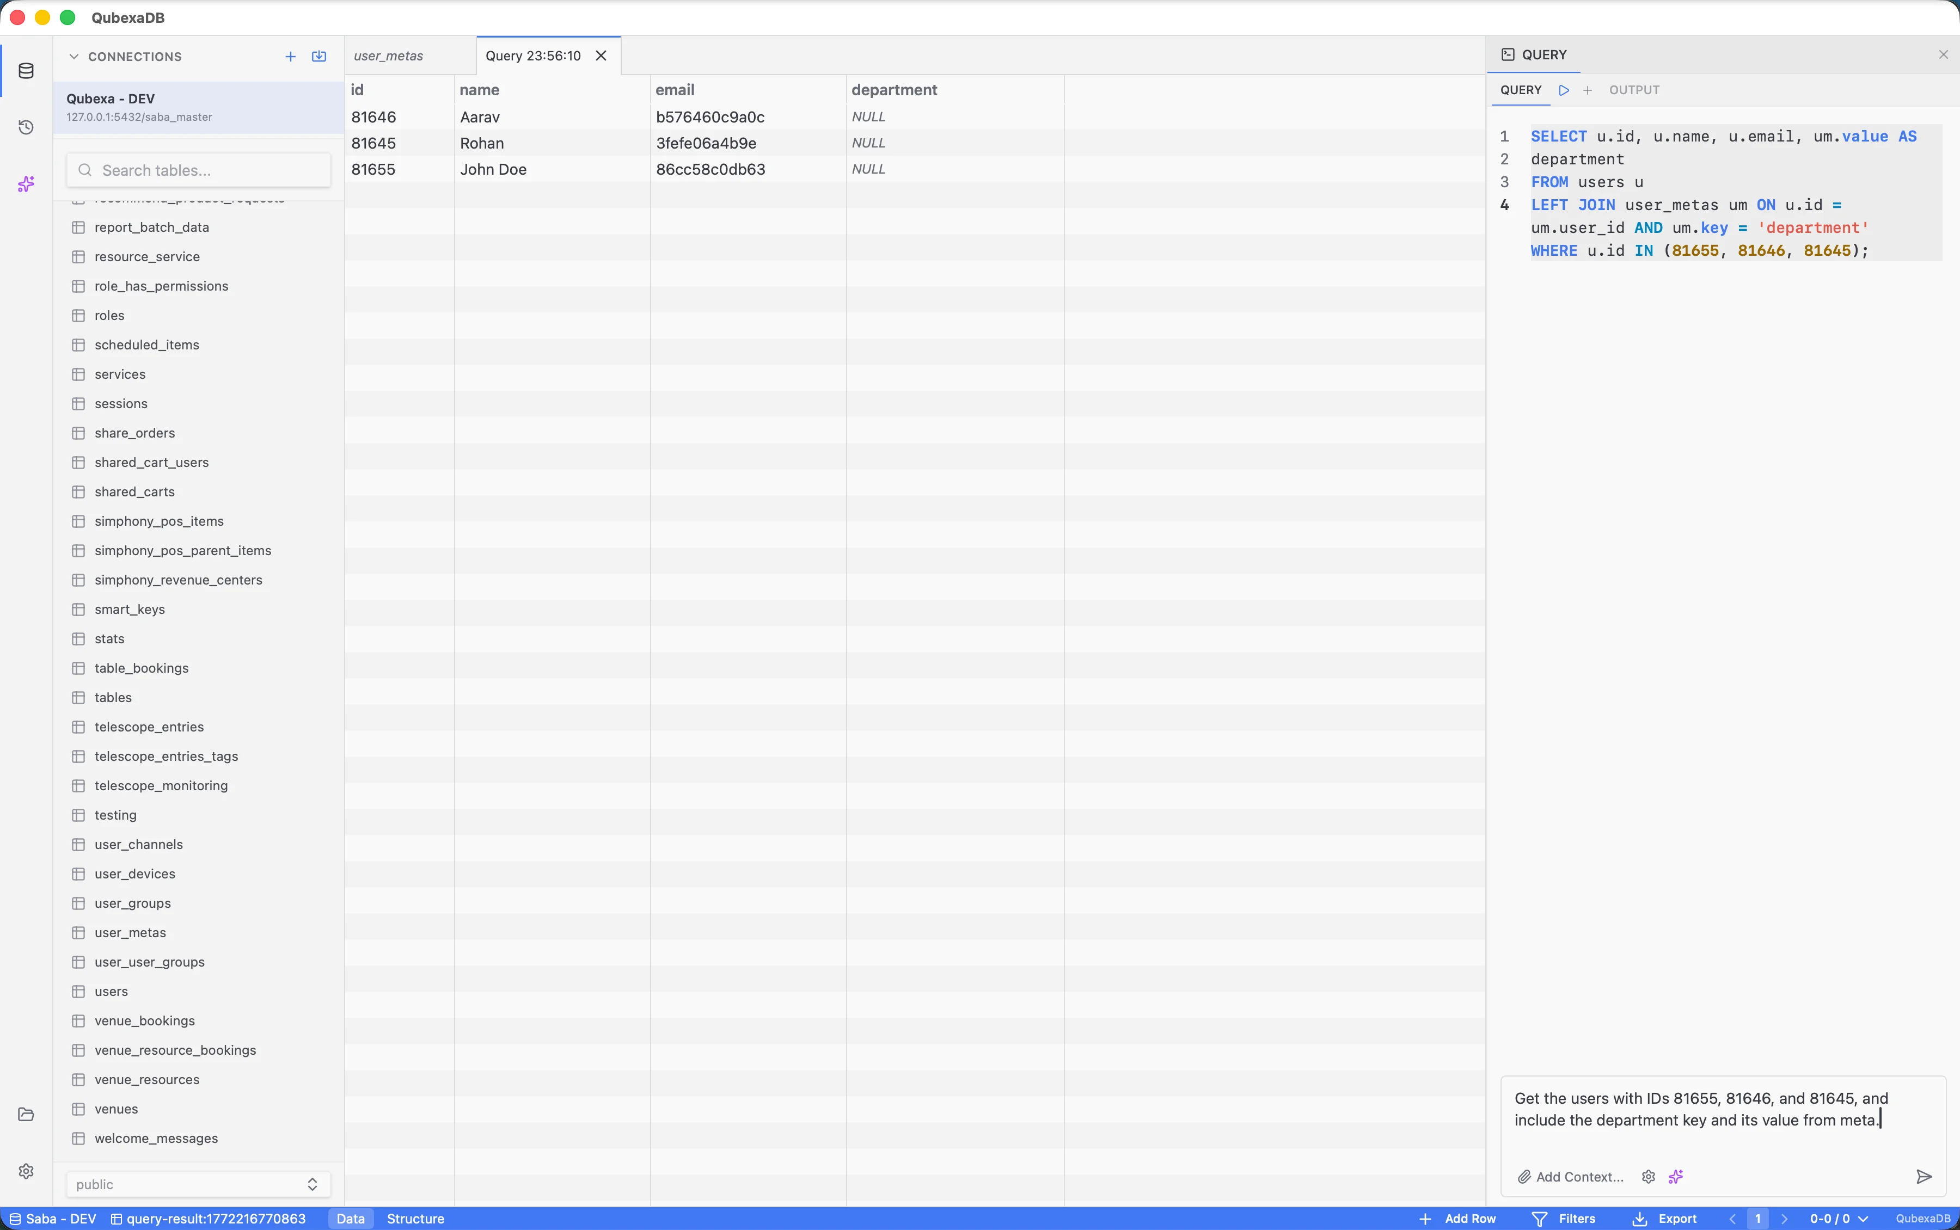Screen dimensions: 1960x1230
Task: Switch to the OUTPUT tab
Action: [1634, 89]
